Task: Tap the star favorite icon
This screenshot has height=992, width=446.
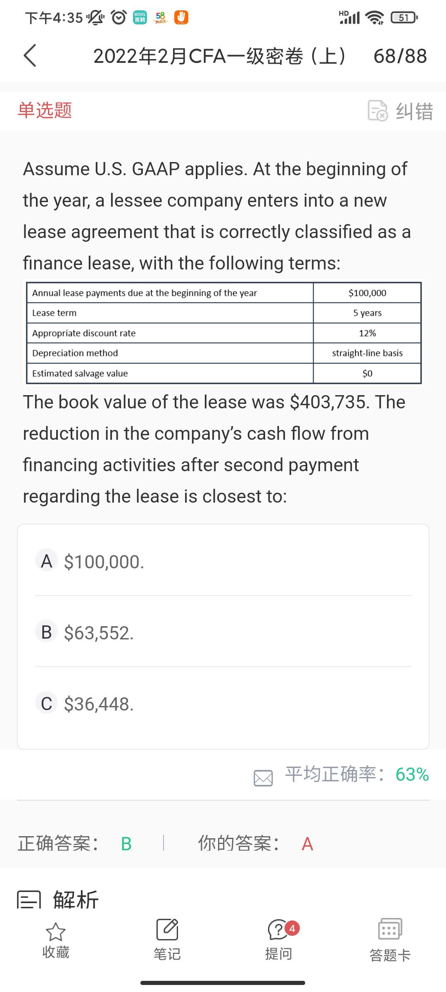Action: (x=56, y=932)
